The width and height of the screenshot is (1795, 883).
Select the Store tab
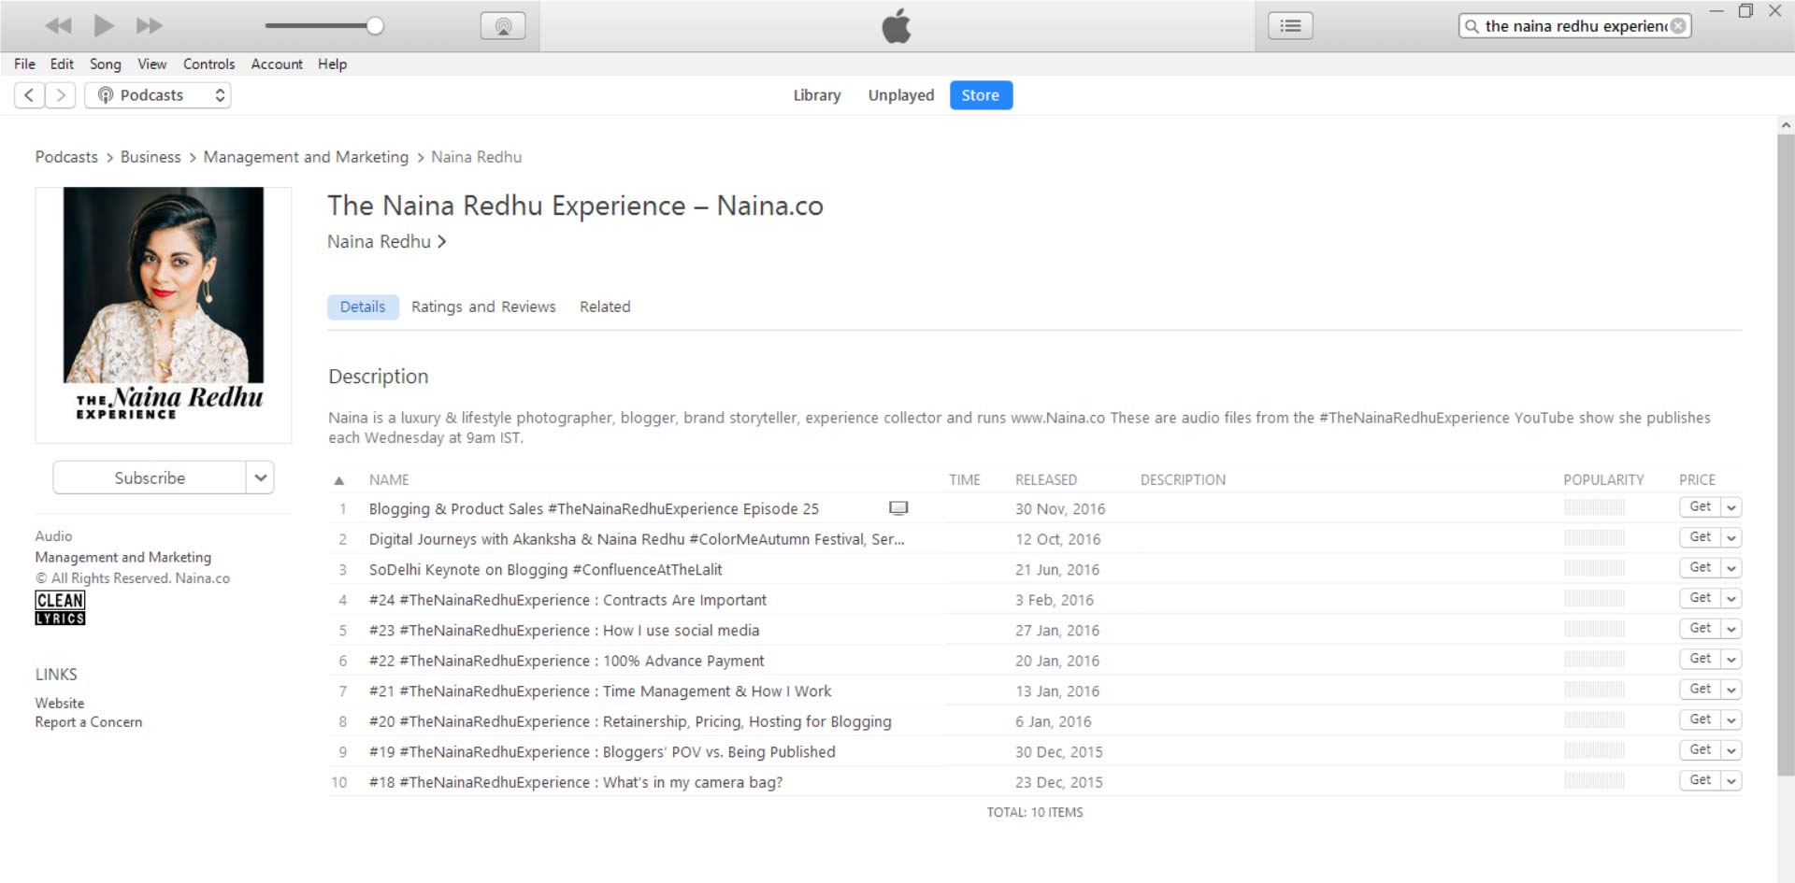point(981,95)
